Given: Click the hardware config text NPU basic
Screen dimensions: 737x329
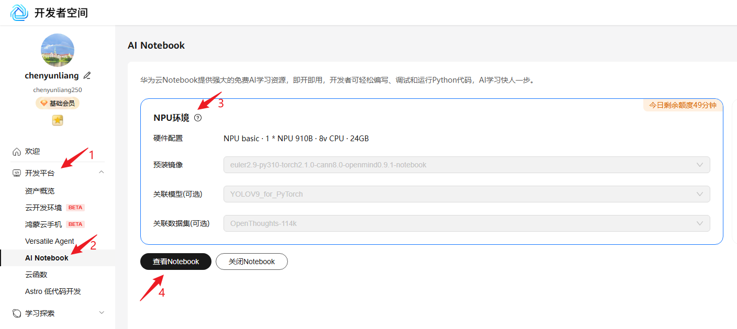Looking at the screenshot, I should (296, 139).
